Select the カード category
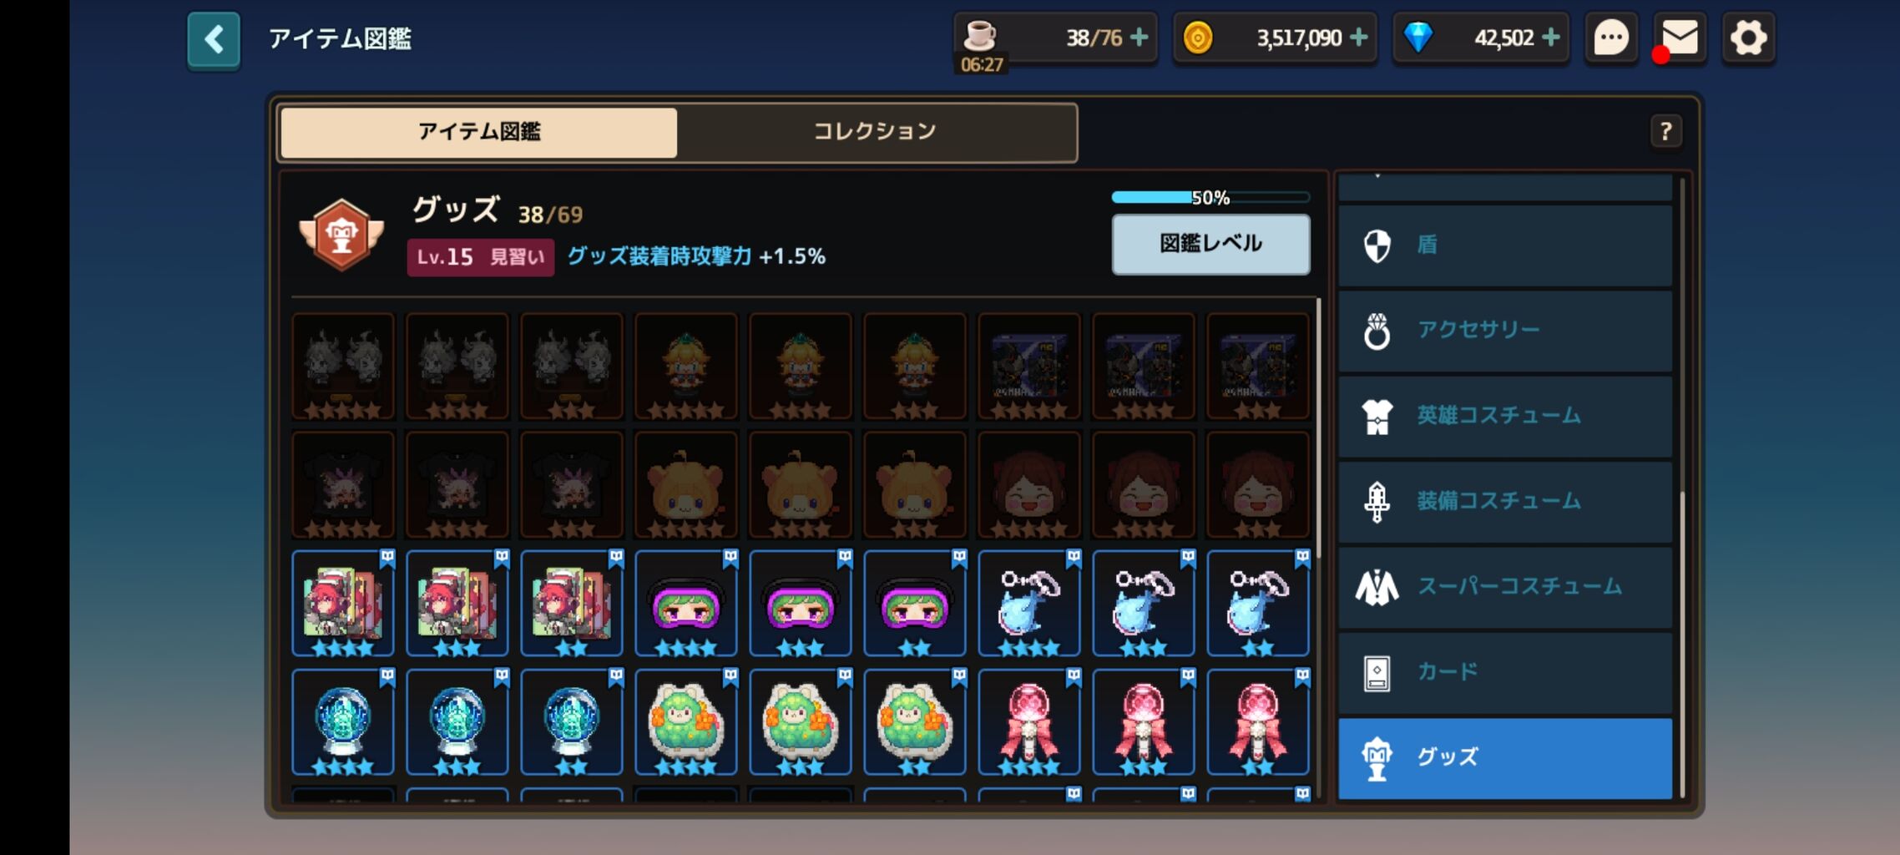This screenshot has width=1900, height=855. (1505, 673)
